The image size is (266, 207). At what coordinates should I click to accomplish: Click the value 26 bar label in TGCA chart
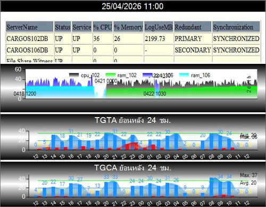tap(176, 180)
